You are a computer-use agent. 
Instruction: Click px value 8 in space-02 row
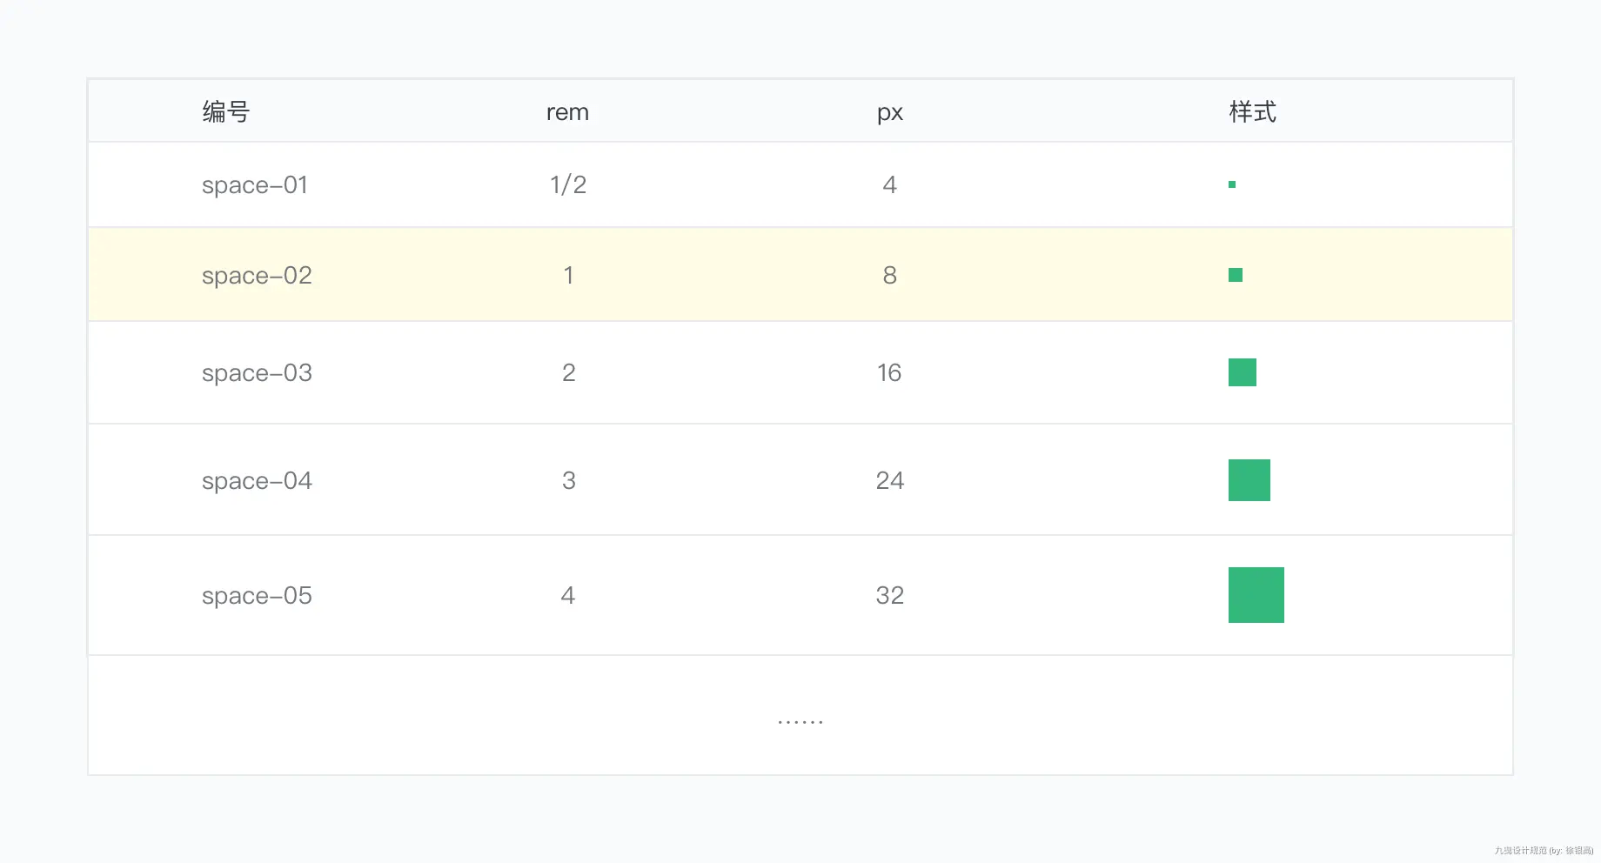tap(889, 275)
